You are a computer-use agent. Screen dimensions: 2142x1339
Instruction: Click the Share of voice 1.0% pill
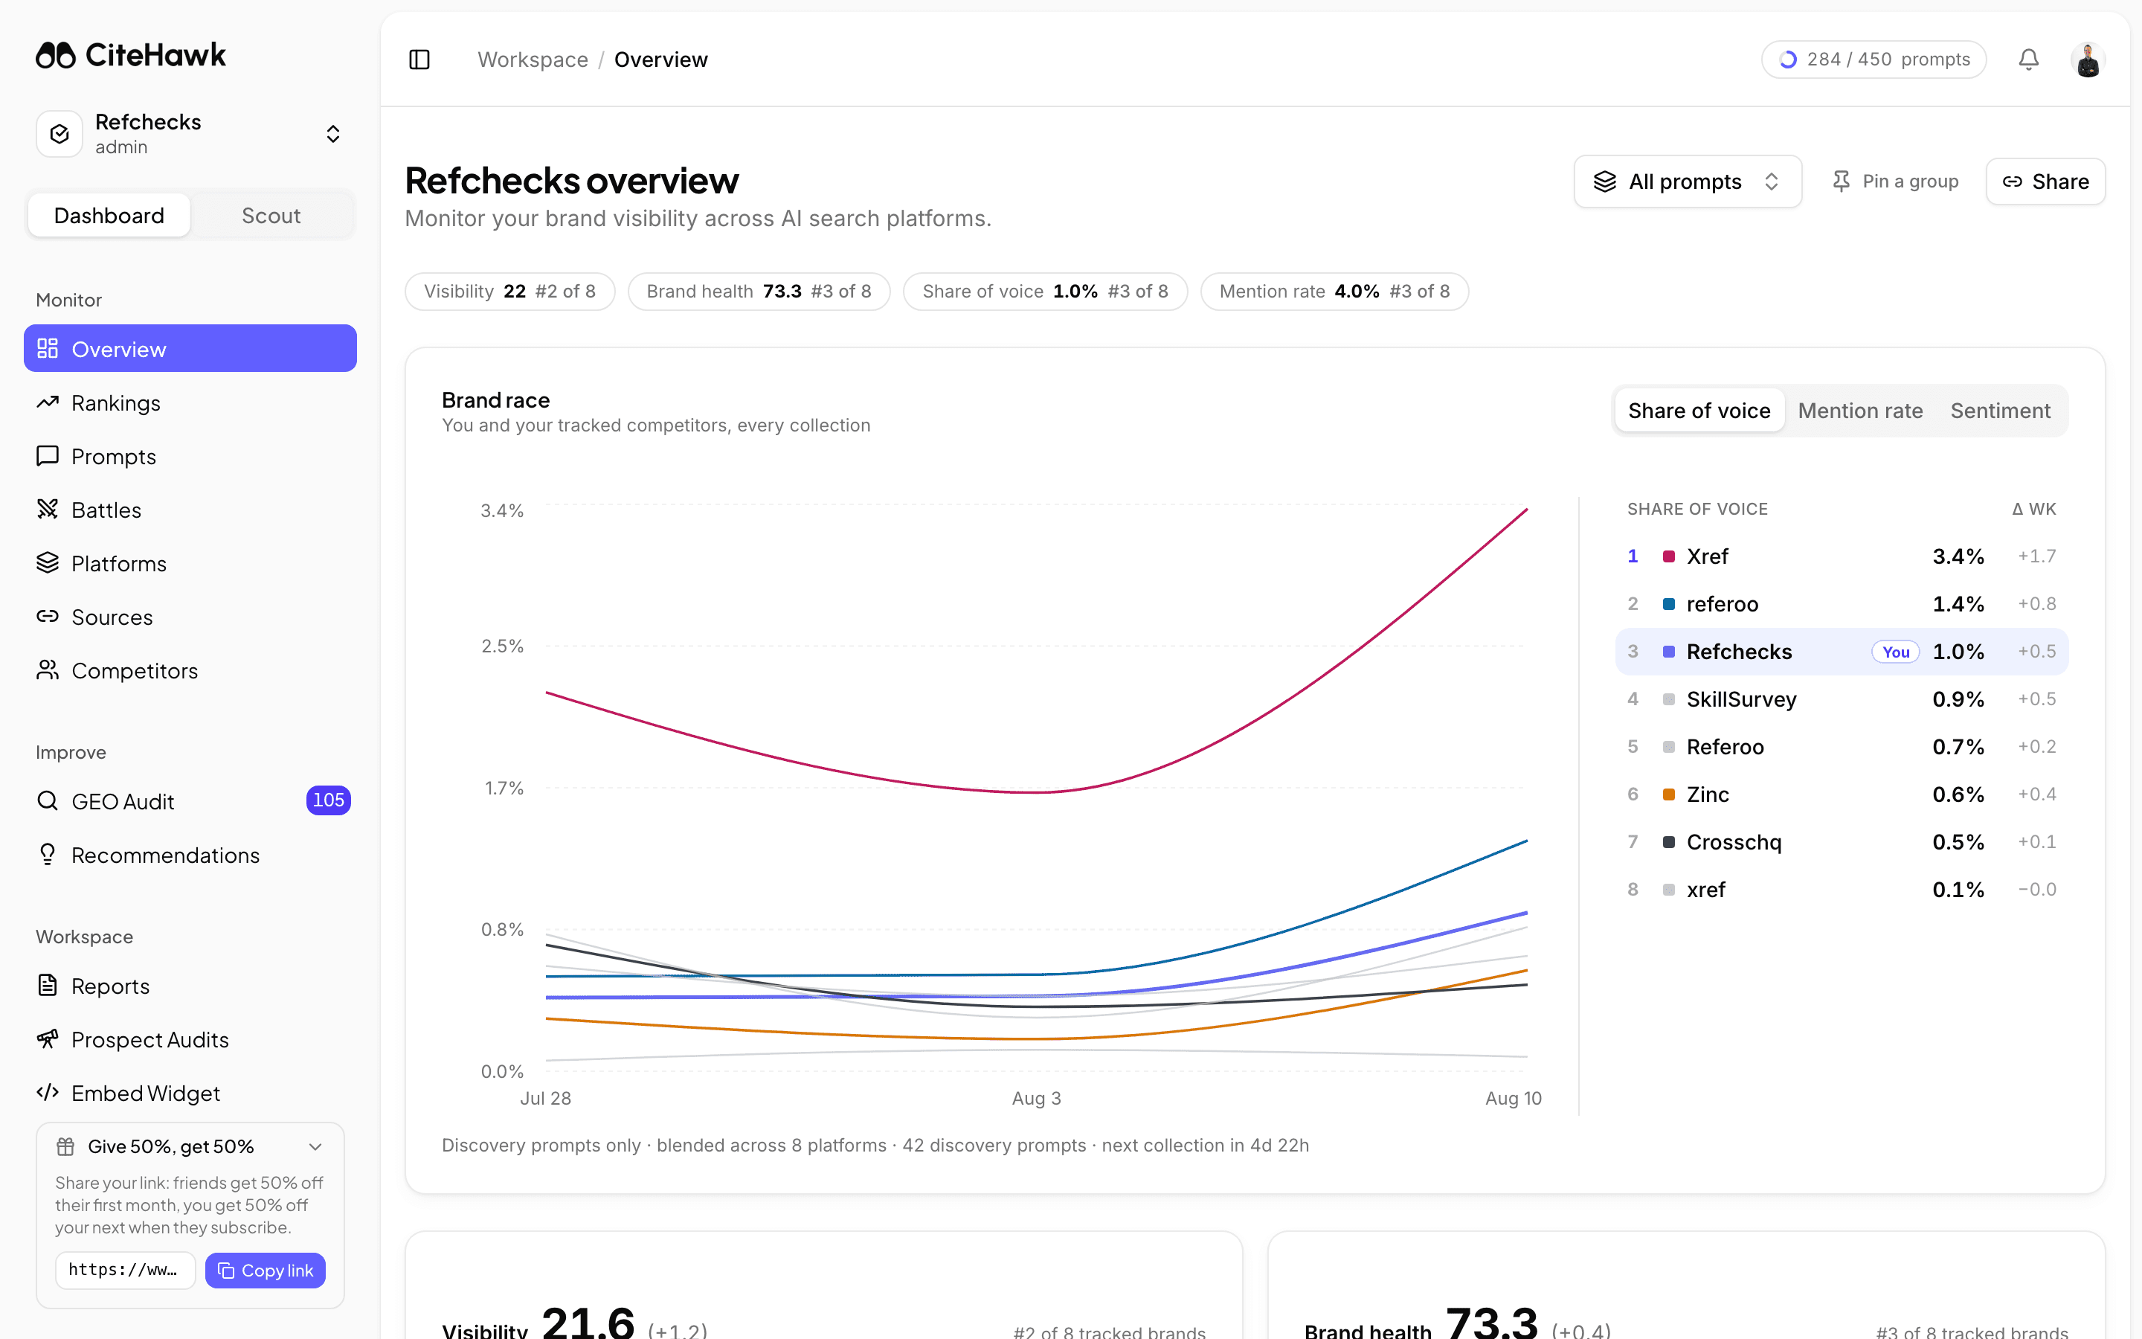pyautogui.click(x=1045, y=292)
